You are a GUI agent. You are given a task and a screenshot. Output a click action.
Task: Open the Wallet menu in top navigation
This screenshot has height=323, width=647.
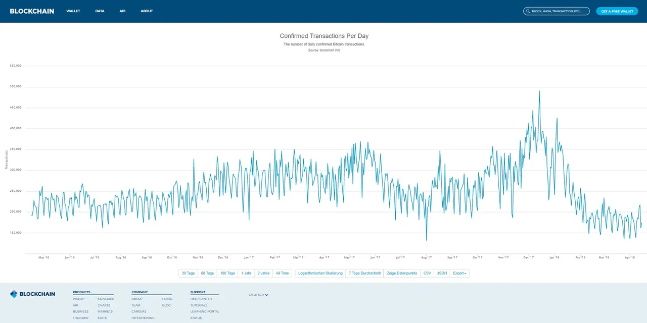tap(73, 11)
